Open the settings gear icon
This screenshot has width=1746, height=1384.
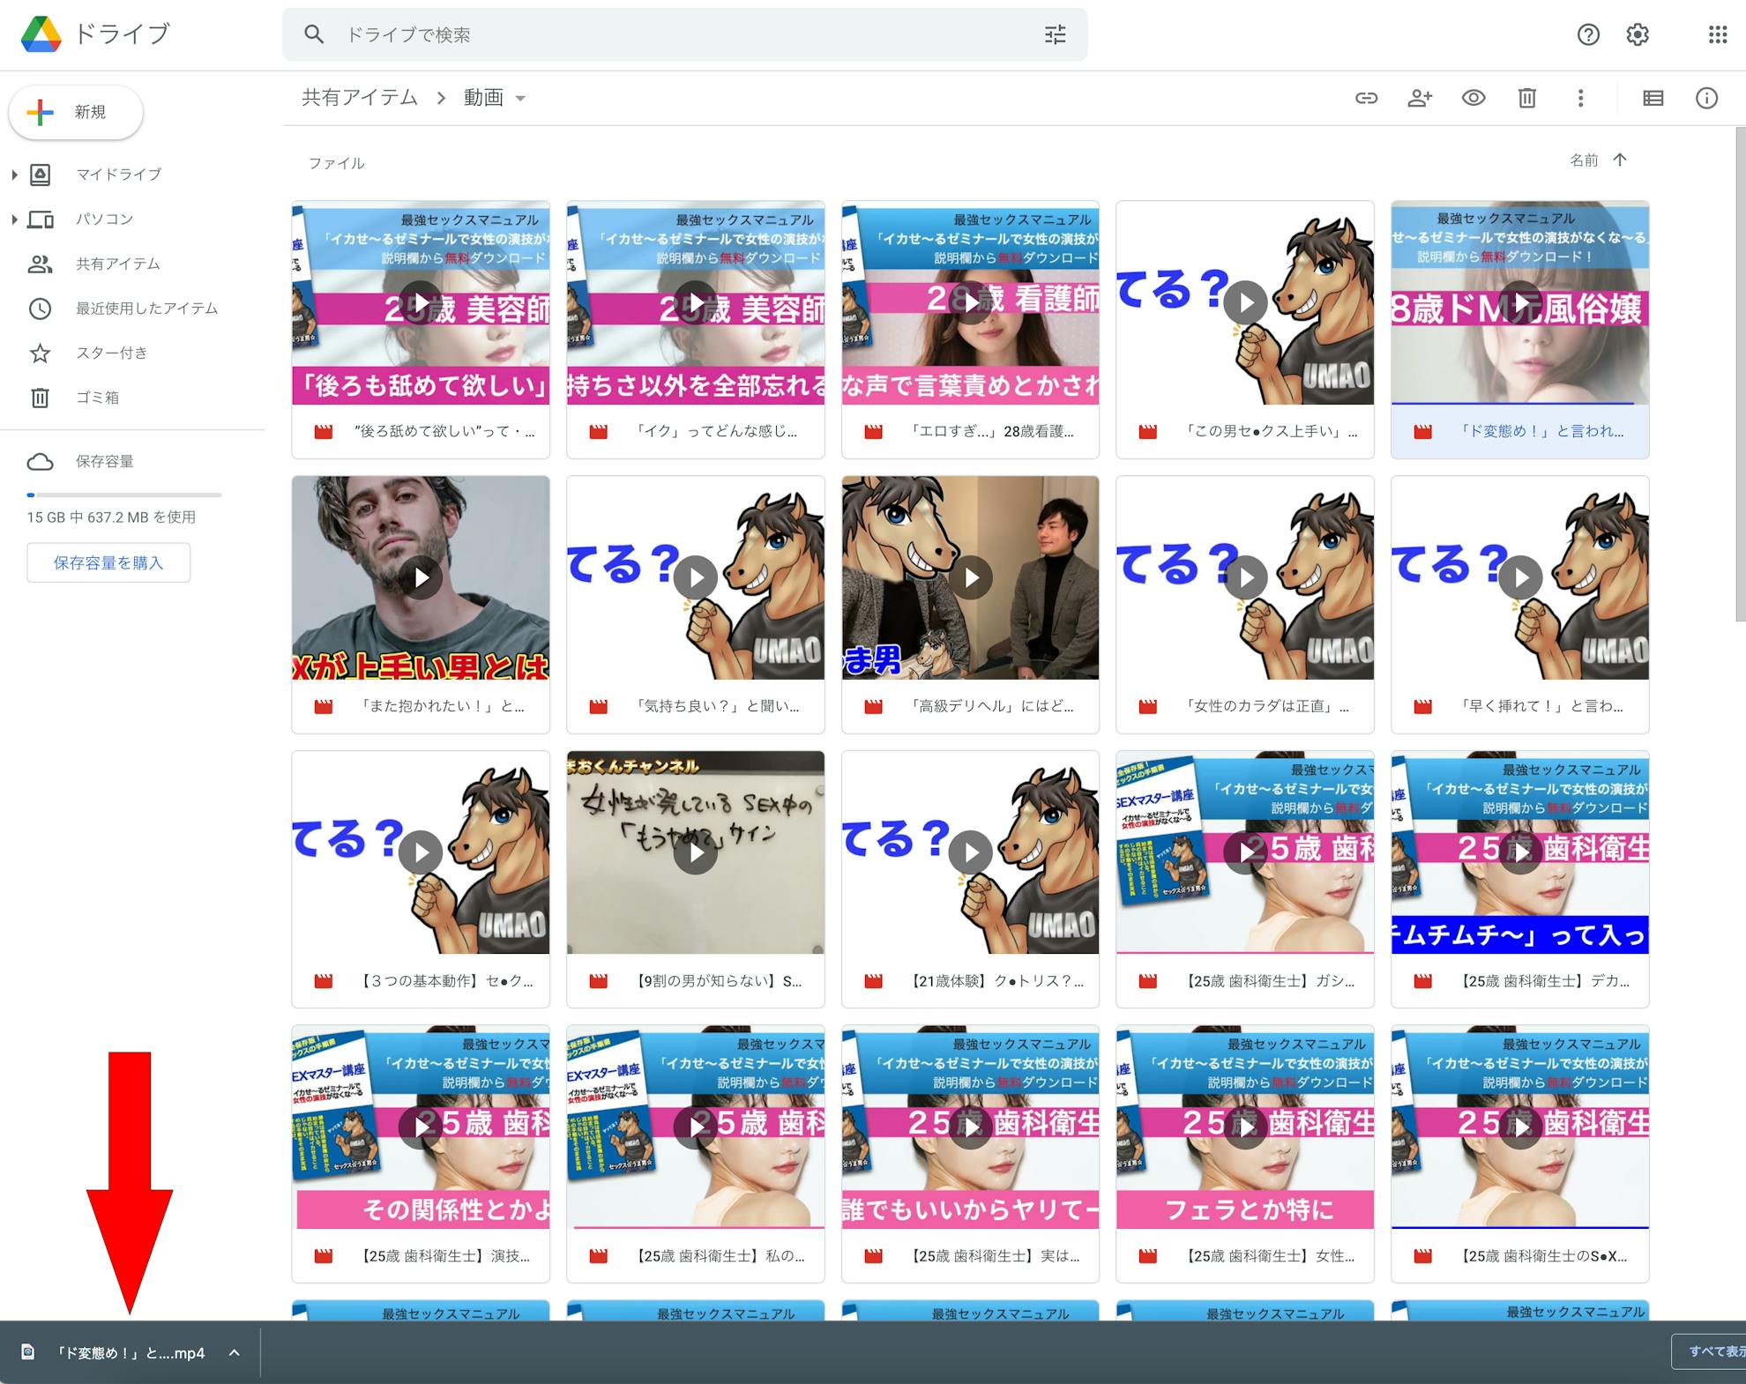tap(1638, 34)
